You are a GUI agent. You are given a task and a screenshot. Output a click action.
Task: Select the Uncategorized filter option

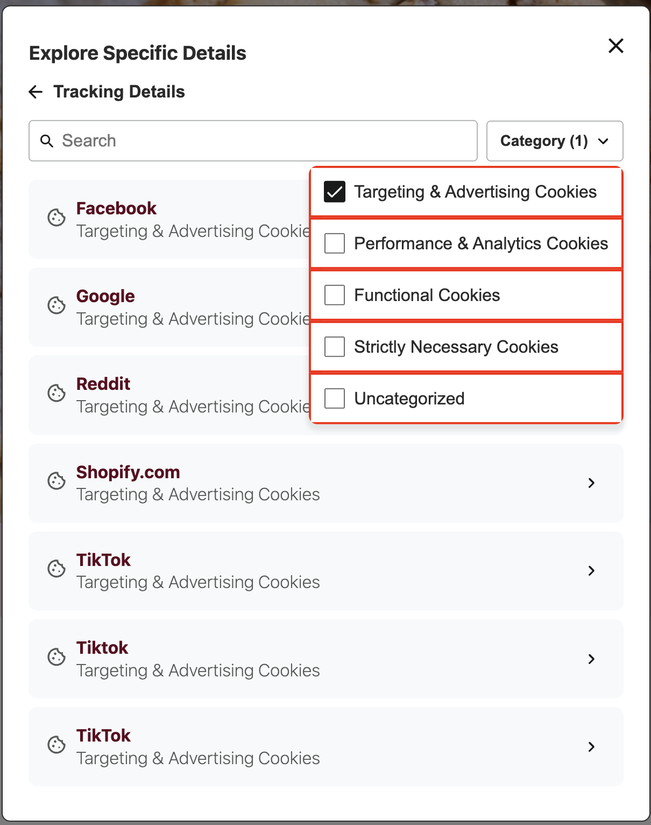[334, 398]
